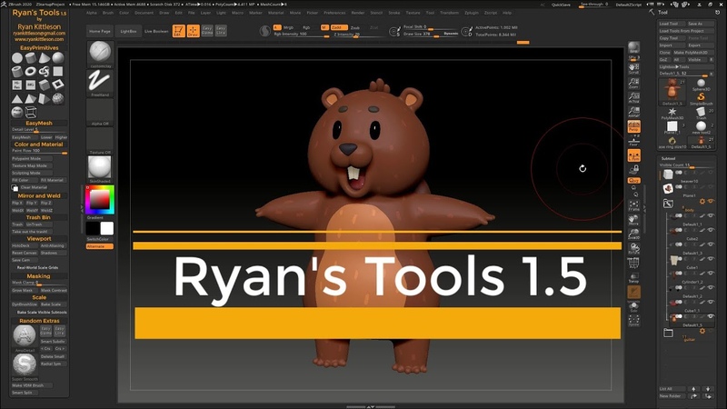Adjust the Paint Flow slider
The height and width of the screenshot is (409, 727).
pyautogui.click(x=39, y=151)
